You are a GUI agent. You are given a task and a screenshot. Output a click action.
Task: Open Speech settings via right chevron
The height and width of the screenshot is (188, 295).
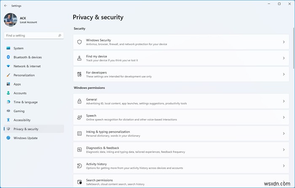[x=284, y=117]
